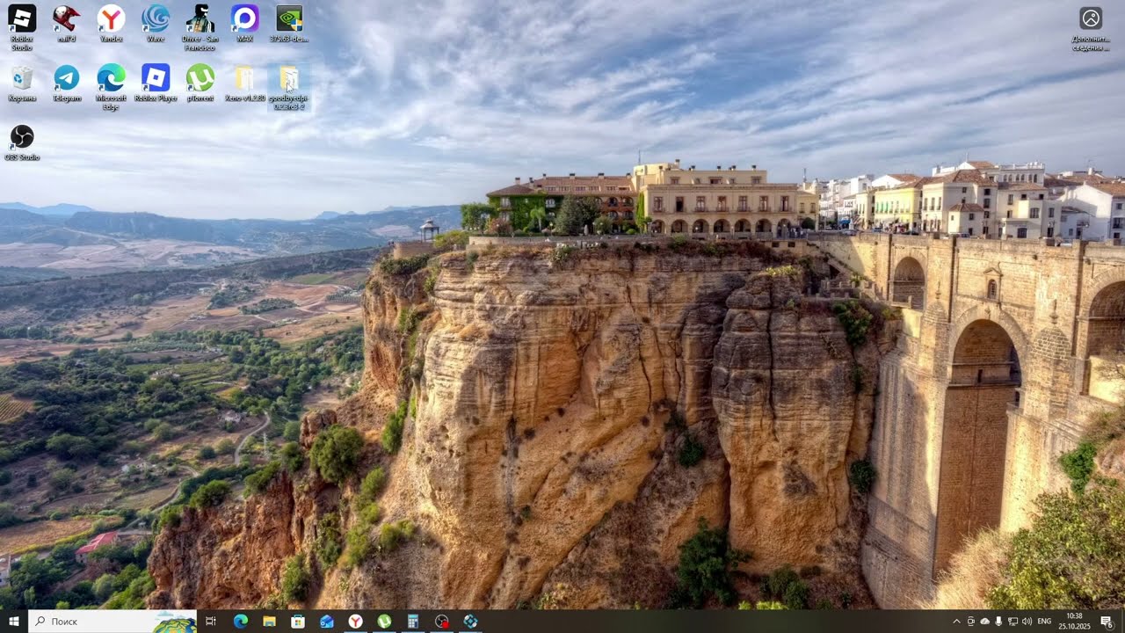Open Microsoft Store from the taskbar
Image resolution: width=1125 pixels, height=633 pixels.
pyautogui.click(x=298, y=622)
